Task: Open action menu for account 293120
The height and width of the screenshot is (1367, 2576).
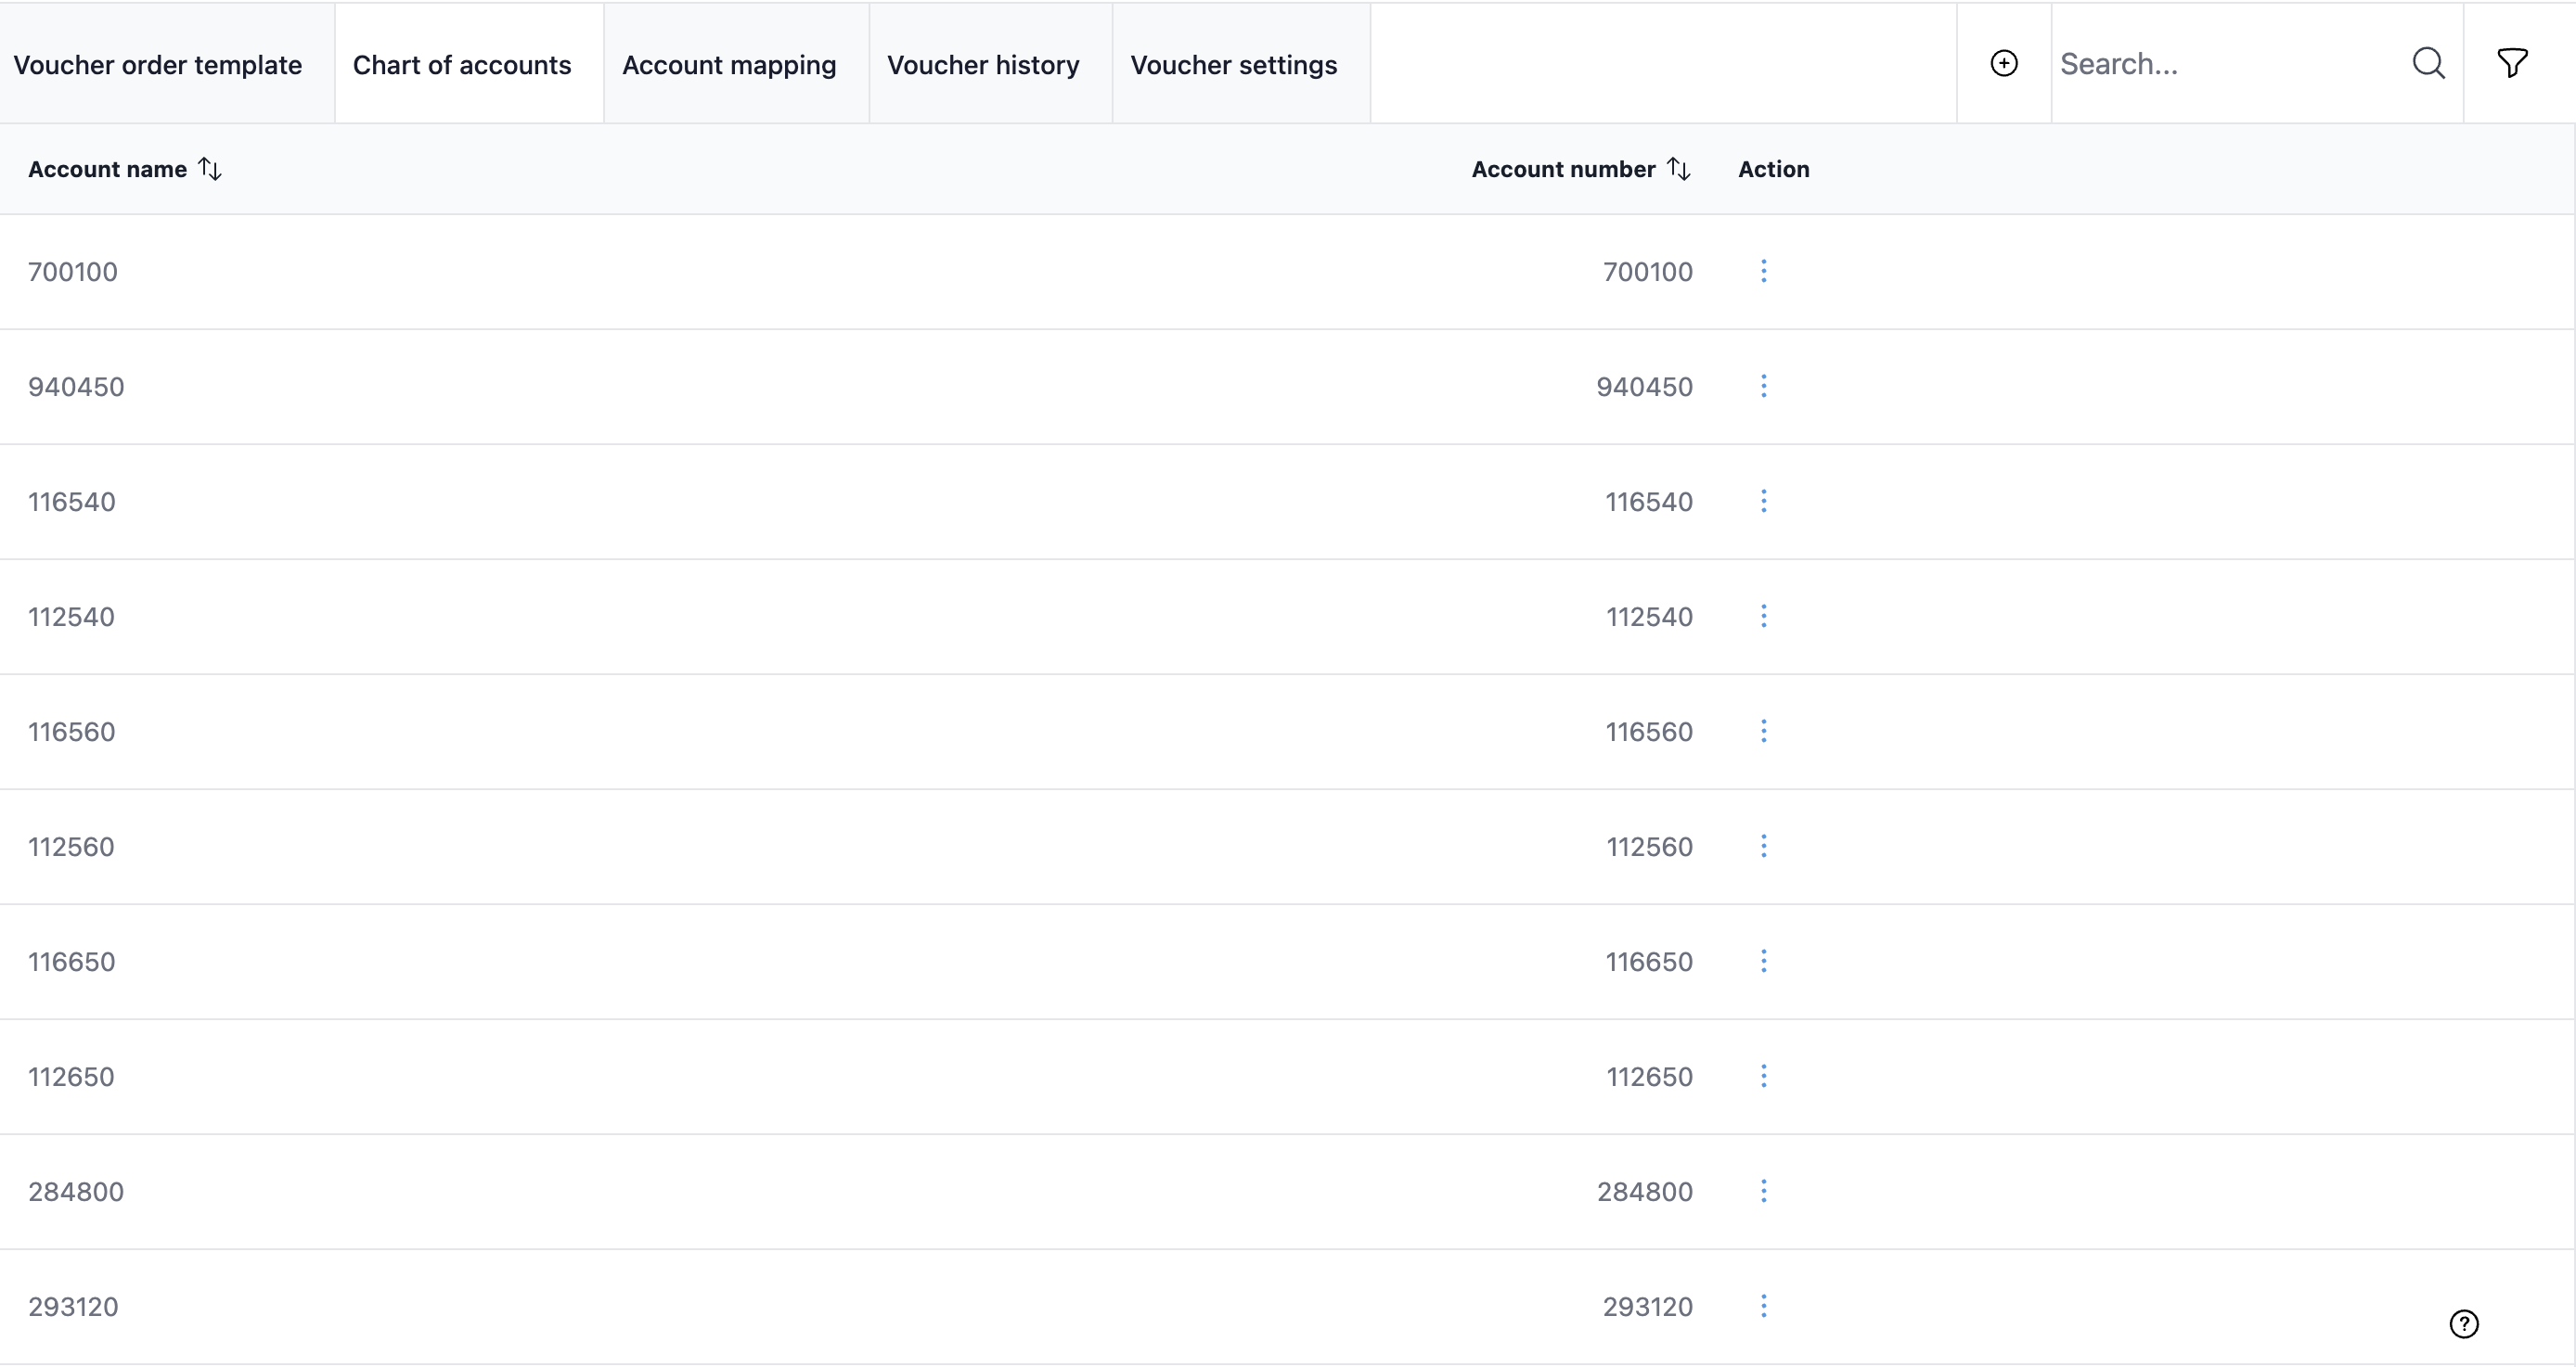Action: pos(1763,1305)
